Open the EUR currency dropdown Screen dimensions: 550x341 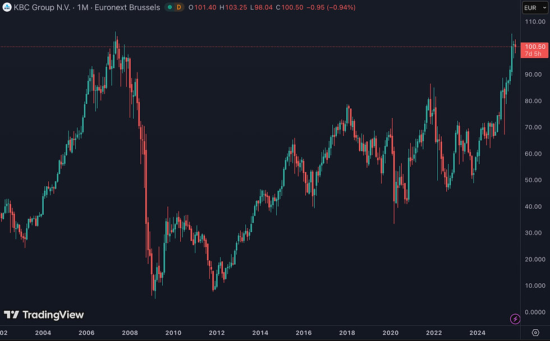(535, 7)
